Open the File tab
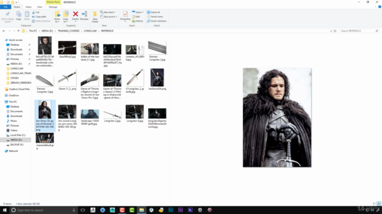The image size is (382, 214). click(5, 7)
